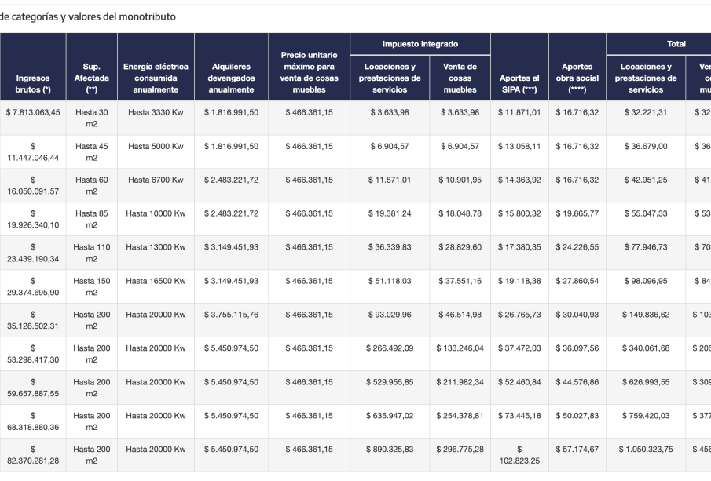711x481 pixels.
Task: Select the SIPA contribution "$ 14.363,92"
Action: 519,180
